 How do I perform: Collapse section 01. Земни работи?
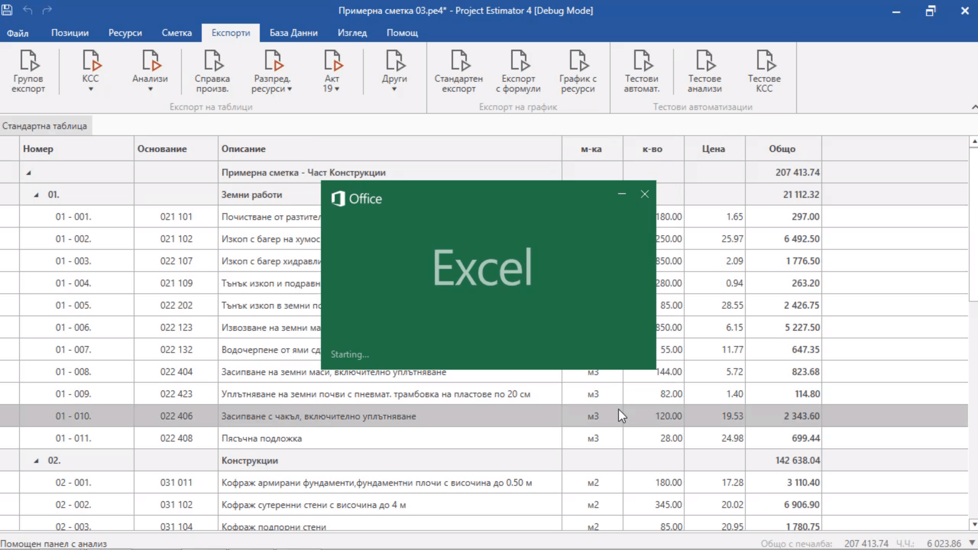pos(36,195)
